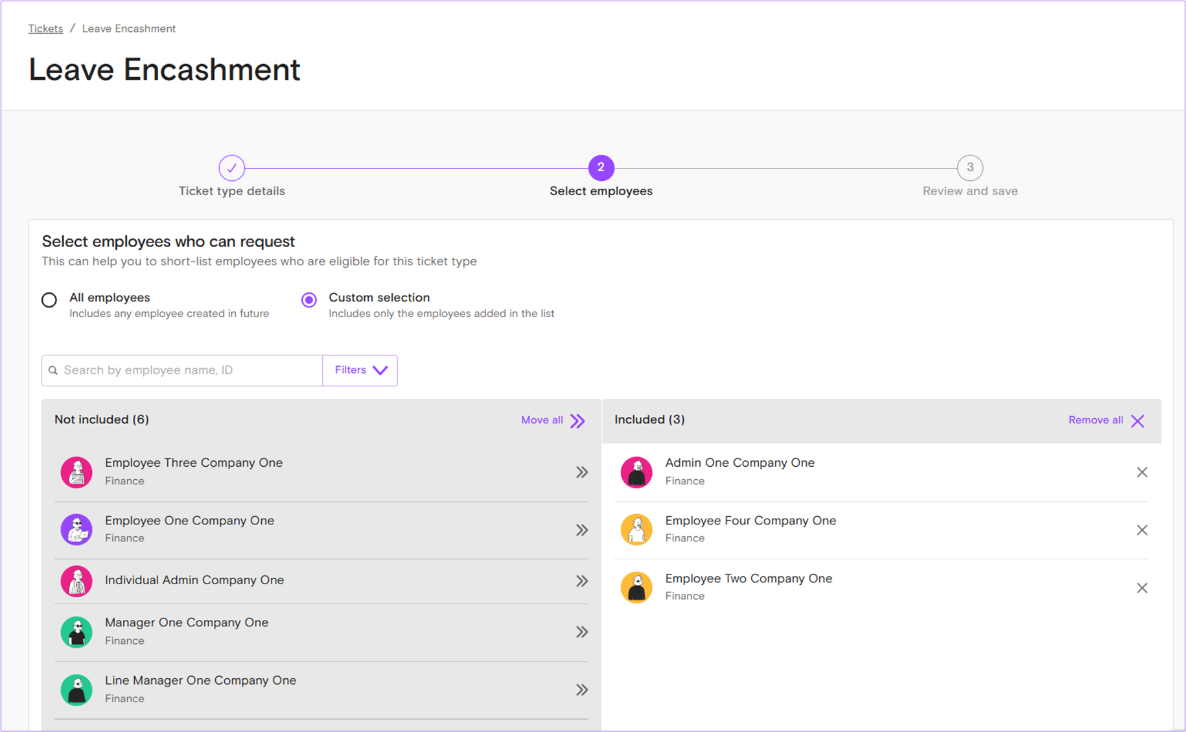Open the Filters dropdown

pos(360,370)
